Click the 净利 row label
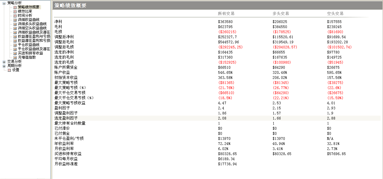Viewport: 383px width, 179px height. (58, 22)
